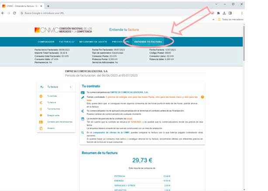Open Glosario in the sidebar
Image resolution: width=268 pixels, height=191 pixels.
pyautogui.click(x=51, y=128)
